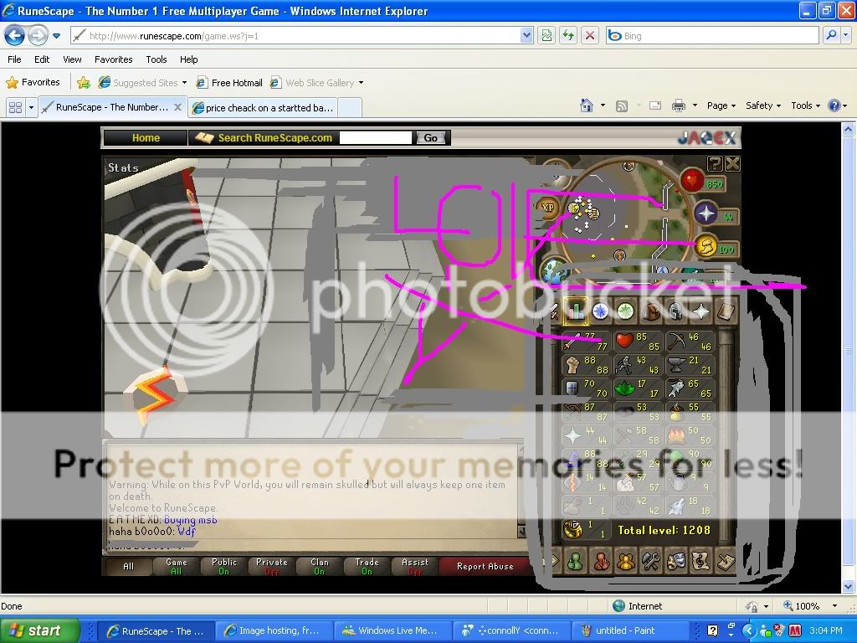This screenshot has height=643, width=857.
Task: Click the Hitpoints skill heart icon
Action: 624,341
